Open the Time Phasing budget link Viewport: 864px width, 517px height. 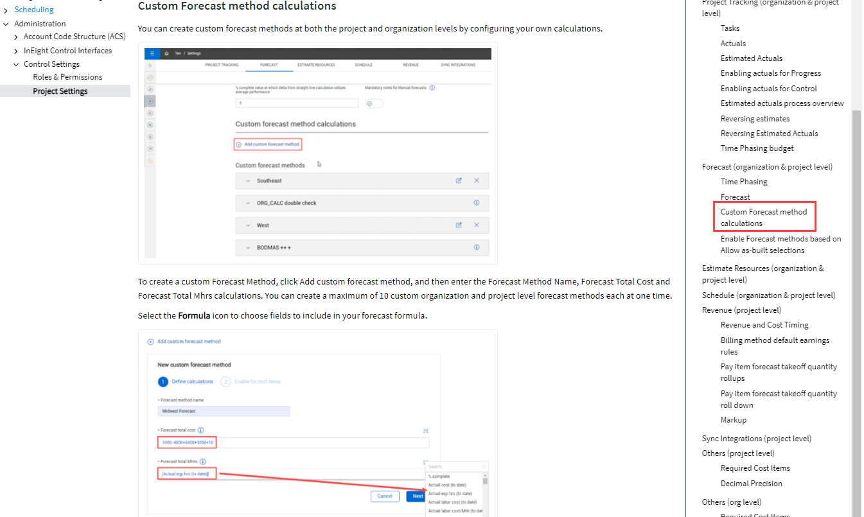(757, 148)
